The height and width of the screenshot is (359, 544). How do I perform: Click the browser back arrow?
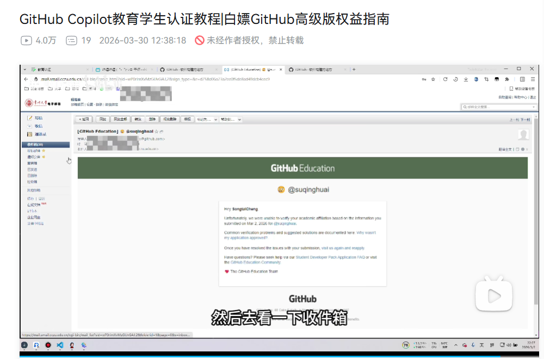click(26, 79)
